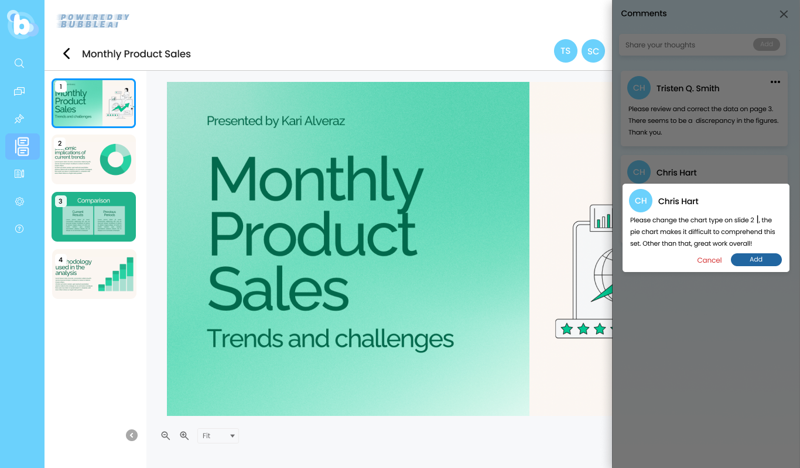Select slide 3 Comparison thumbnail
Image resolution: width=800 pixels, height=468 pixels.
pos(94,216)
